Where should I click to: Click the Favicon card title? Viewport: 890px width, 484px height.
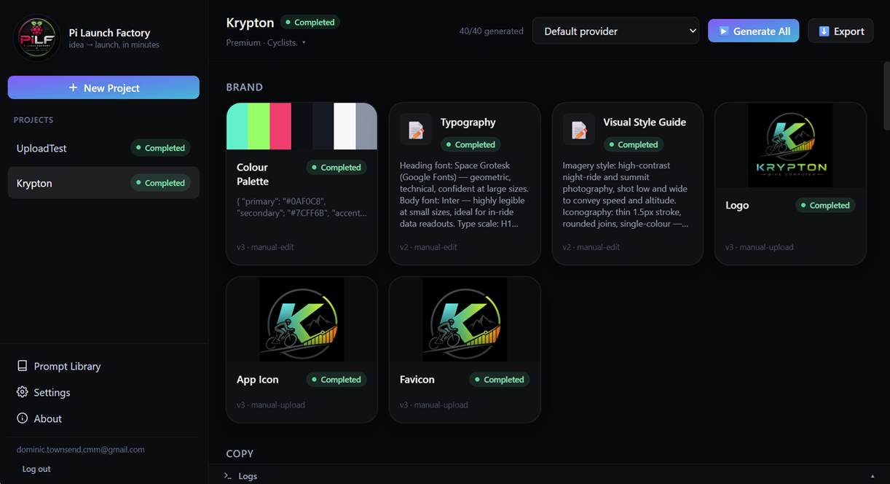click(417, 380)
